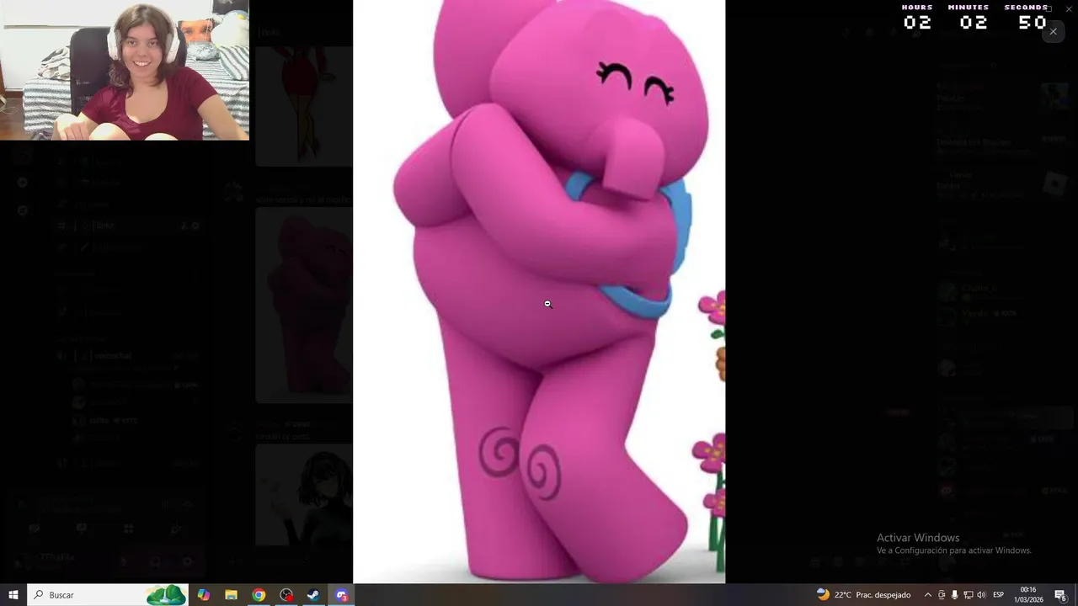
Task: Click the Windows close button at top-right corner
Action: click(1069, 8)
